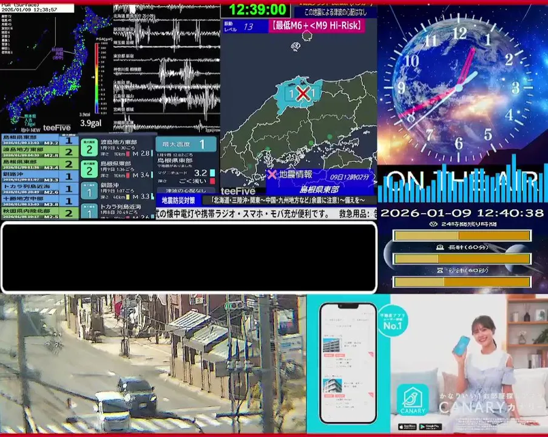The image size is (548, 437).
Task: Select intensity 2 badge for 渡島地方東部 M 2.8
Action: (x=89, y=148)
